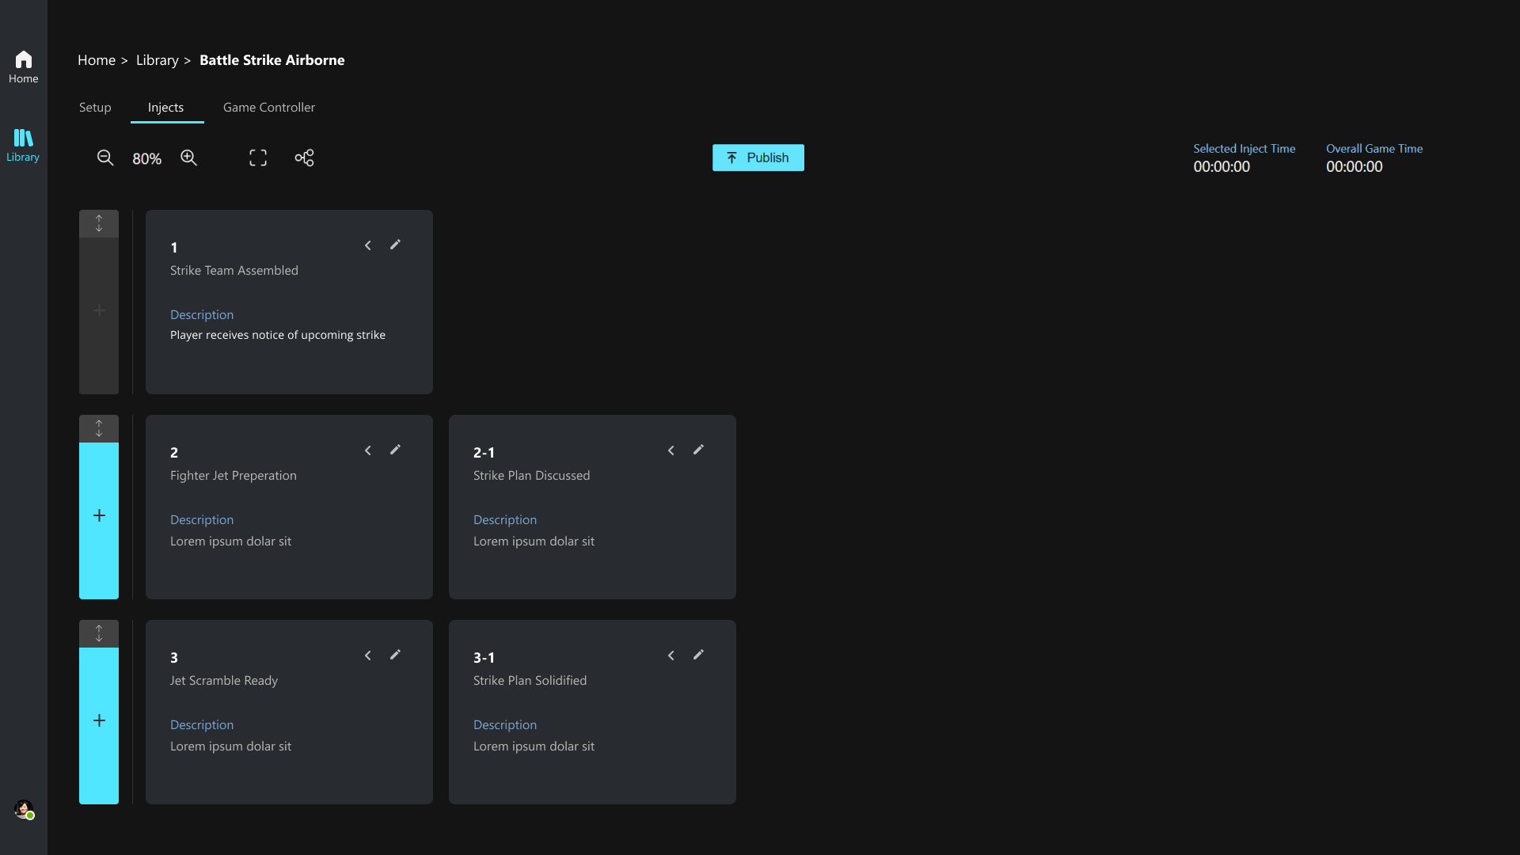Screen dimensions: 1520x855
Task: Click the Publish button
Action: (758, 158)
